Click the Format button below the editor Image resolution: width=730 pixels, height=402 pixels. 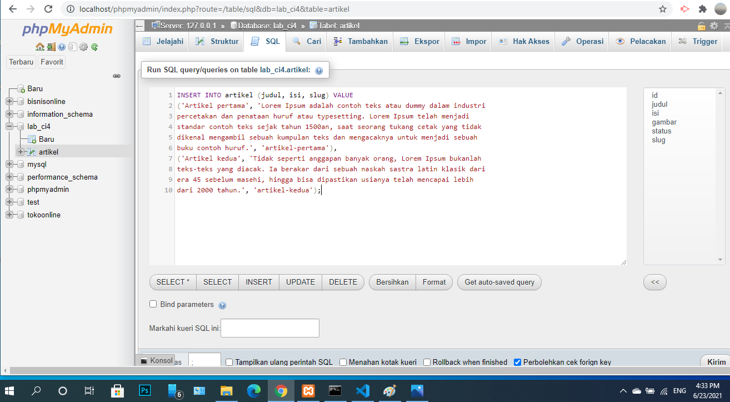click(434, 282)
